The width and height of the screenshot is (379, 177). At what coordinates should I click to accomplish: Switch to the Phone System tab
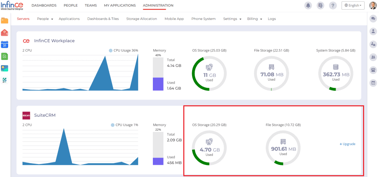tap(204, 19)
